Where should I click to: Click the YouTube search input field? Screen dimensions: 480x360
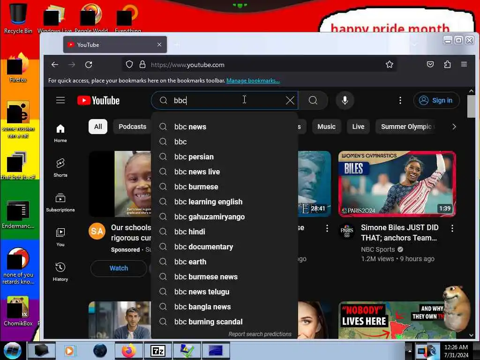tap(225, 100)
